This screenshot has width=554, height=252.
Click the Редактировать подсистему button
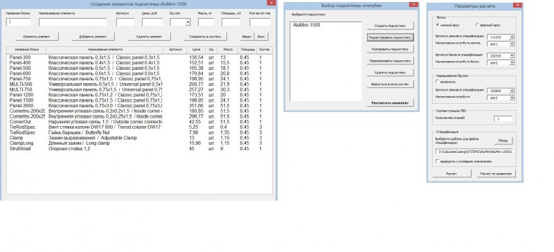390,37
